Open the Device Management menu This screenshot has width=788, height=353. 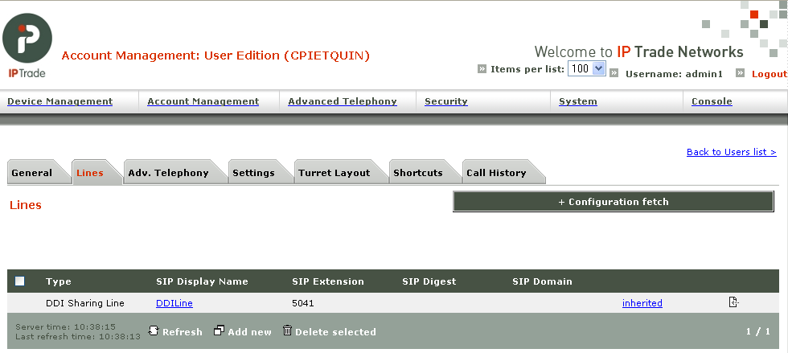point(60,101)
